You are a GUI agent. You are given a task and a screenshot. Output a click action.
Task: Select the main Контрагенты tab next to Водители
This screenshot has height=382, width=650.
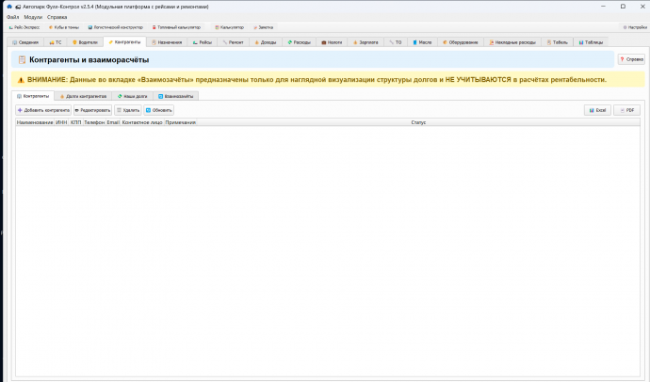[124, 41]
